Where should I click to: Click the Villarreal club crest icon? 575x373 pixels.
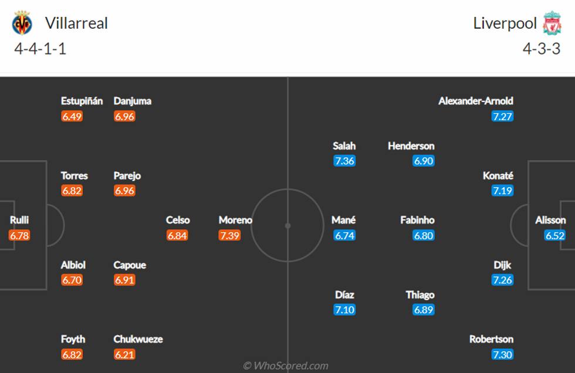(22, 23)
